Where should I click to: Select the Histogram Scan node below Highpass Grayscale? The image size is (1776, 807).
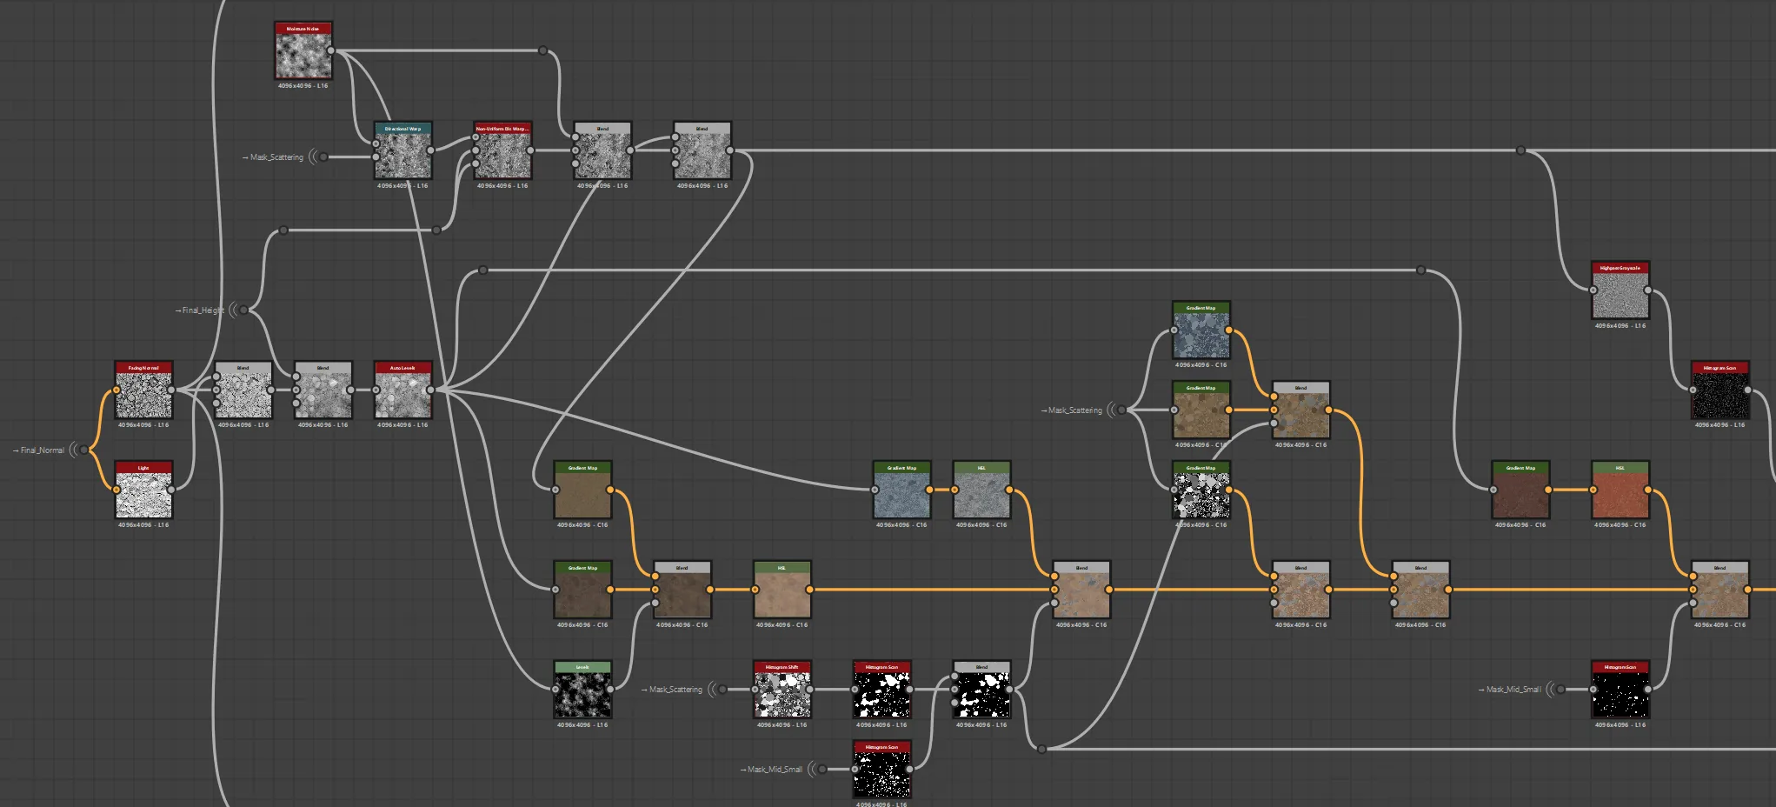pos(1719,390)
